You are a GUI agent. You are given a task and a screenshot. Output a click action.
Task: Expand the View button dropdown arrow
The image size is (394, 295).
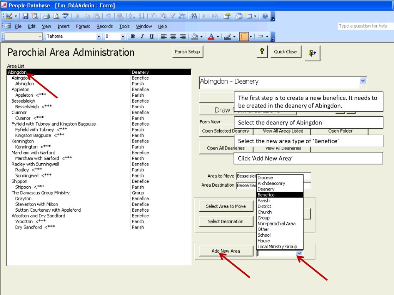(x=15, y=16)
